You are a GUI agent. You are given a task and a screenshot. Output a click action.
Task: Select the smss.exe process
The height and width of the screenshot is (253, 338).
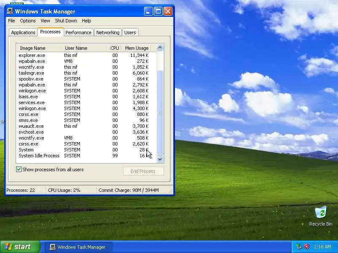click(x=86, y=120)
